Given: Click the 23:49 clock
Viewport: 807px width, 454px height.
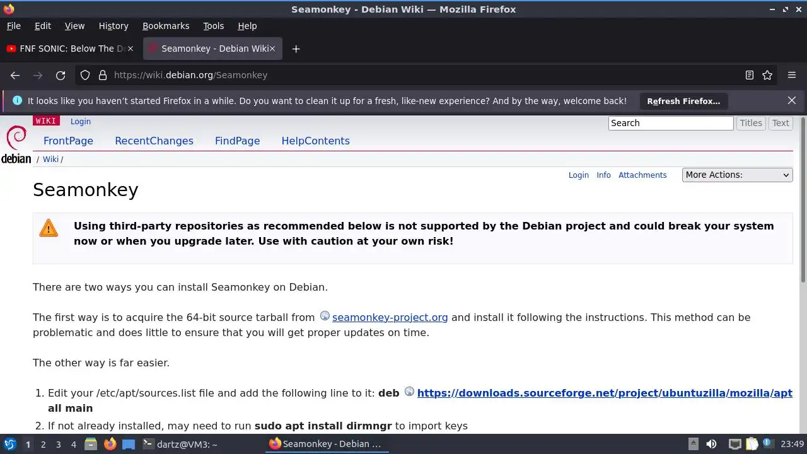Looking at the screenshot, I should (793, 444).
